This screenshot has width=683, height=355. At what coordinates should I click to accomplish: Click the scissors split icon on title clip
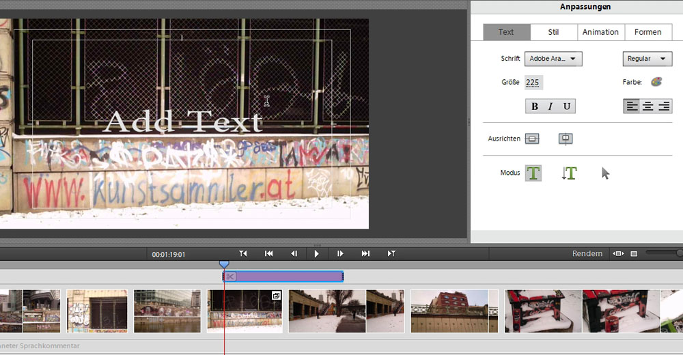pos(230,276)
